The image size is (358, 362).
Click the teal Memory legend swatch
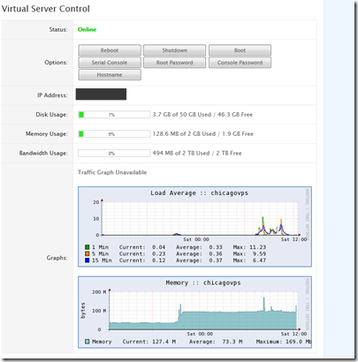coord(88,342)
